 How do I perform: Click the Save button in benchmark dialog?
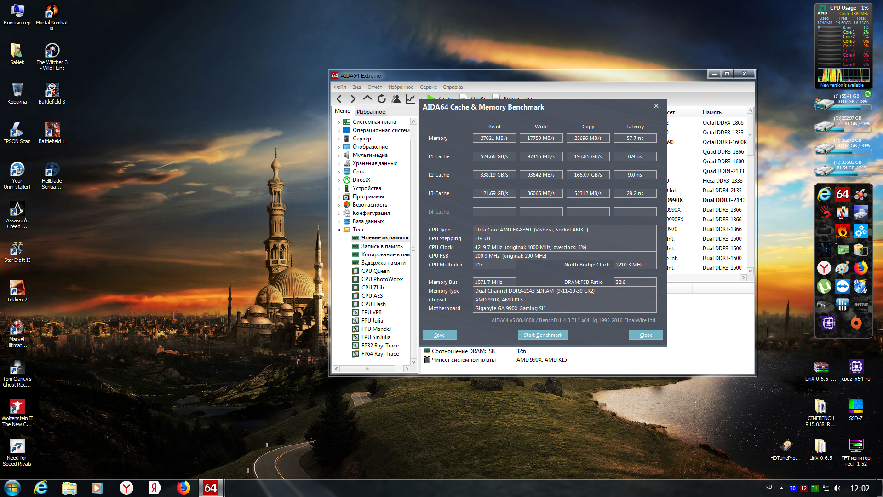439,335
